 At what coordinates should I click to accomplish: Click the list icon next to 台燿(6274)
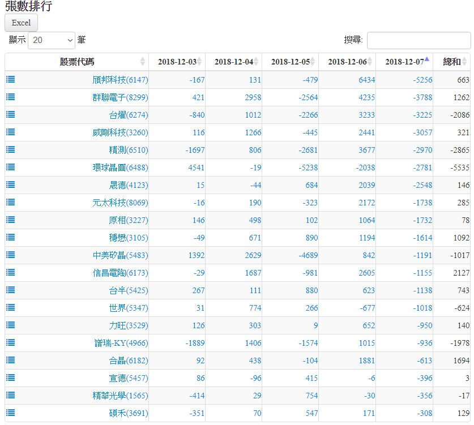(10, 115)
